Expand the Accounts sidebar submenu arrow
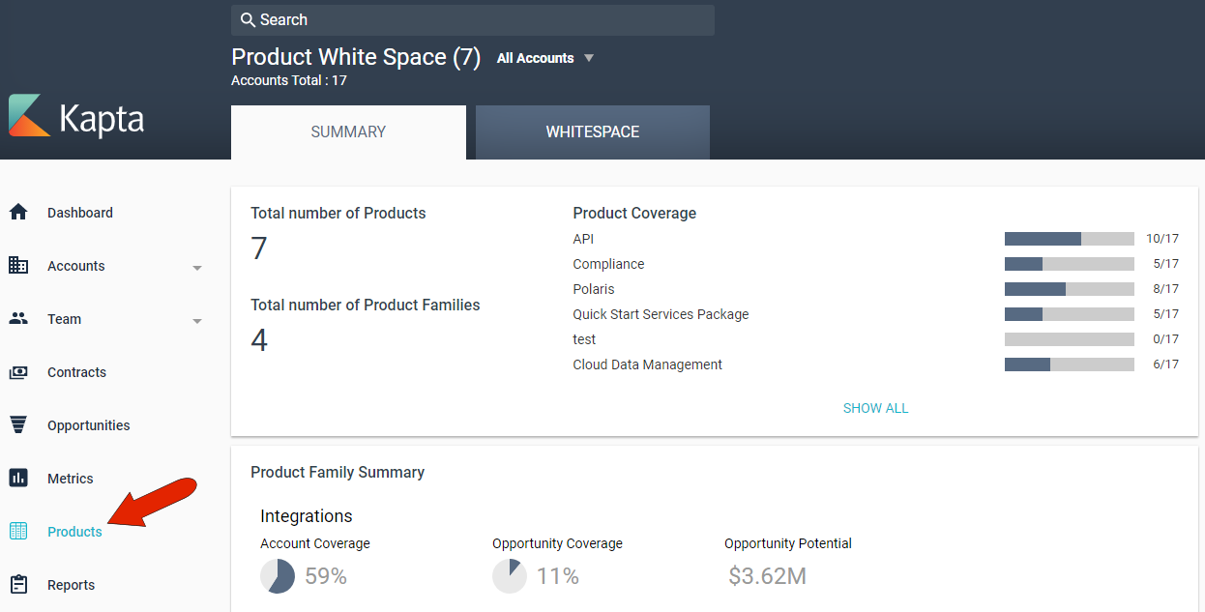The width and height of the screenshot is (1205, 612). (x=197, y=268)
